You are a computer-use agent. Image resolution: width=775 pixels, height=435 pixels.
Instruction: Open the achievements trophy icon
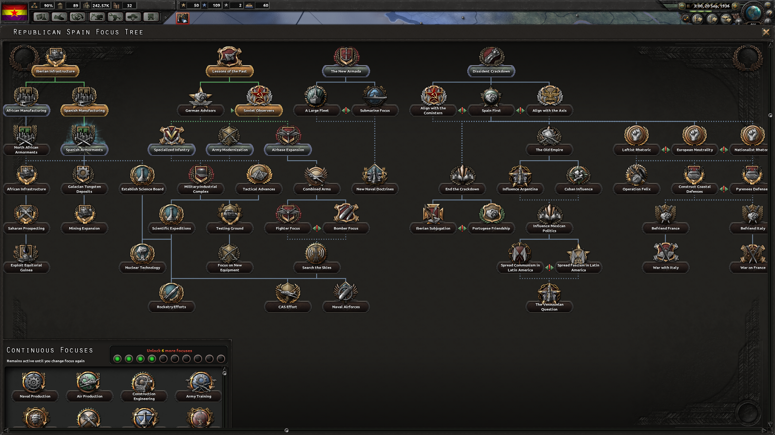click(x=739, y=21)
